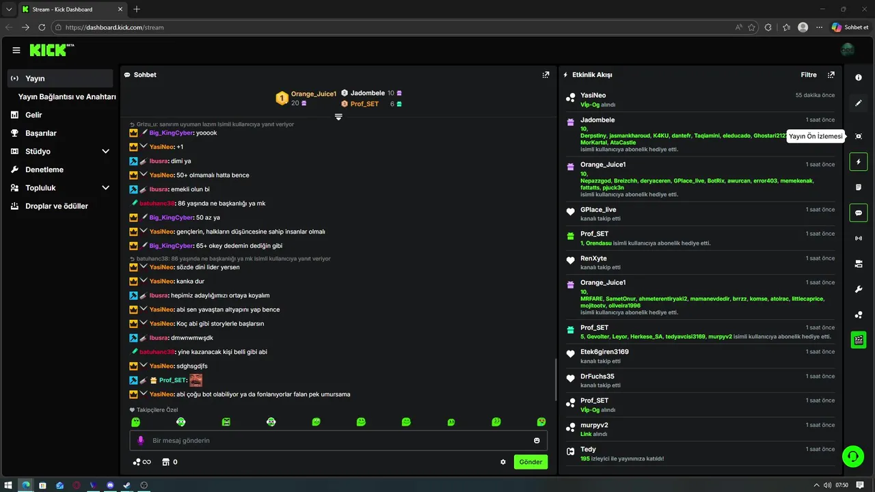The image size is (875, 492).
Task: Select the last green Kick emote in row
Action: click(541, 422)
